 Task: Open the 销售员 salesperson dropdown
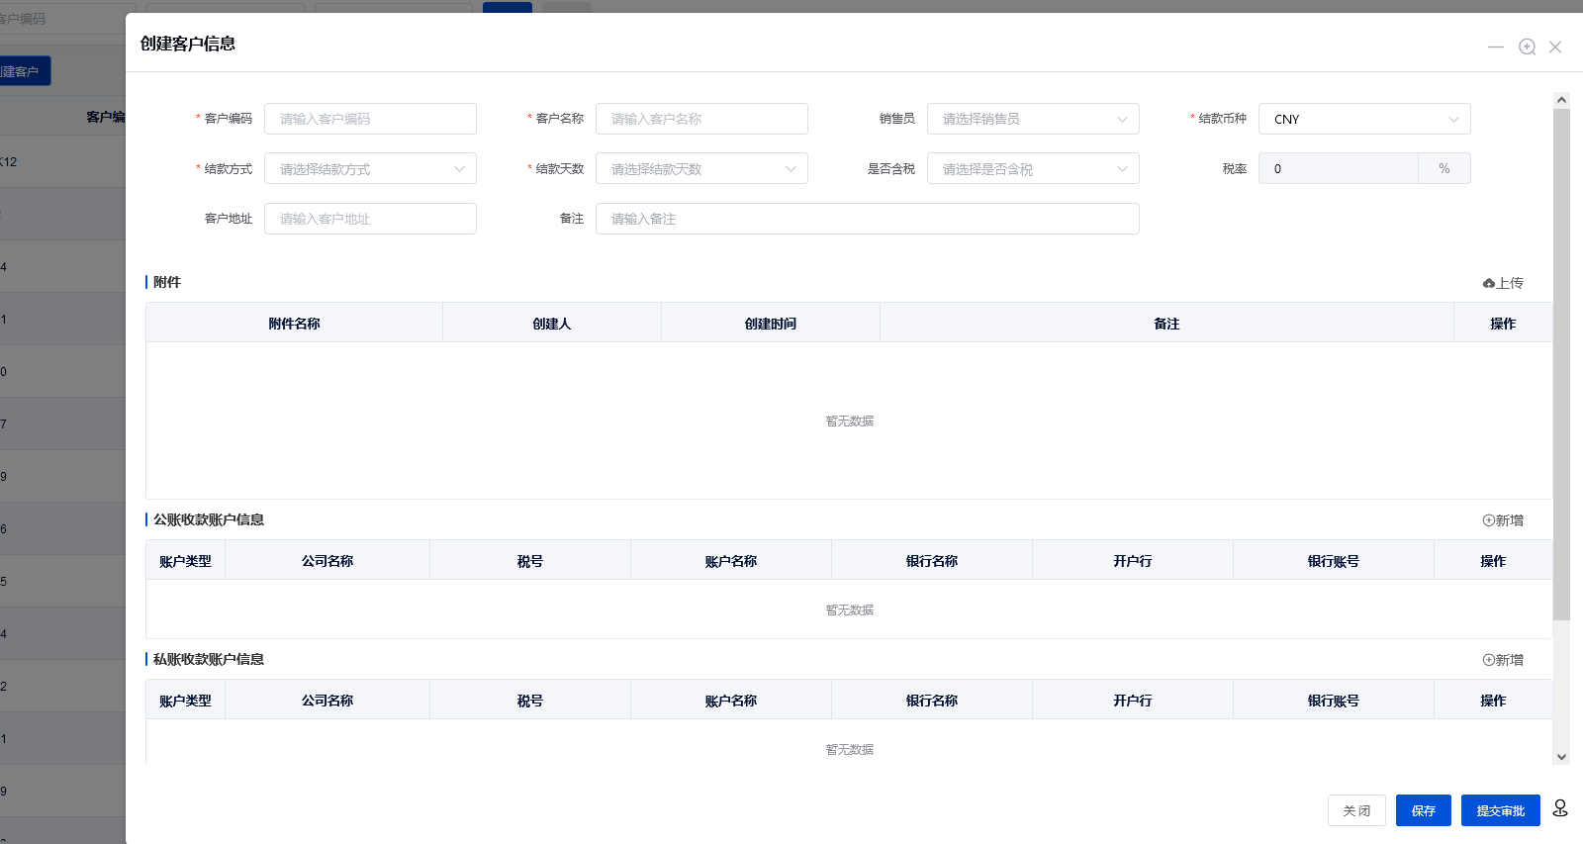1033,119
